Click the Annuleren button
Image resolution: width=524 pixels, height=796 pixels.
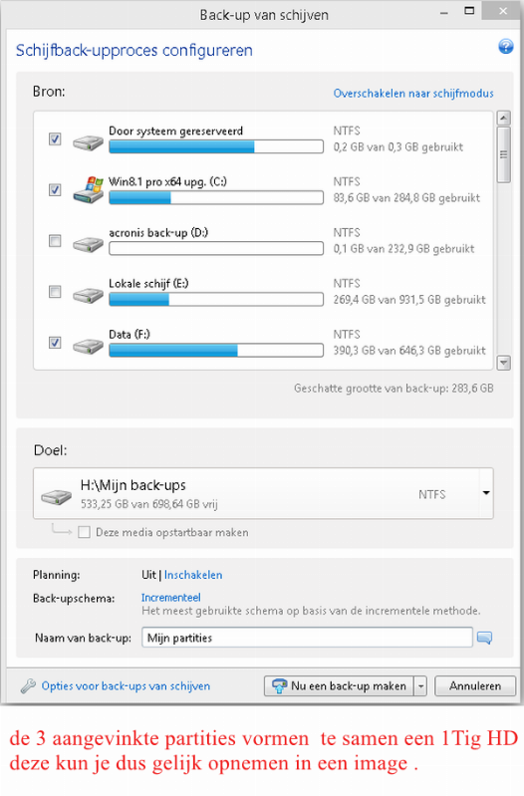(475, 686)
